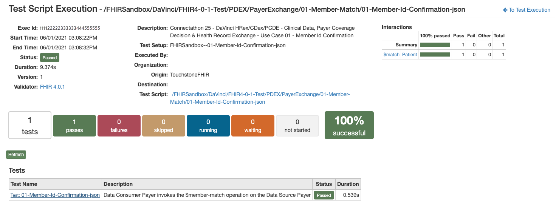Select the tan skipped counter tile

(164, 126)
